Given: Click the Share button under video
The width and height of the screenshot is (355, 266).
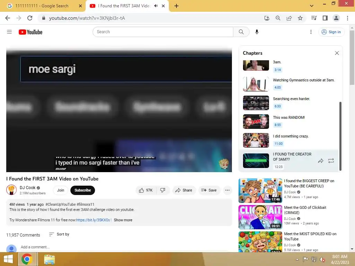Looking at the screenshot, I should (x=184, y=190).
